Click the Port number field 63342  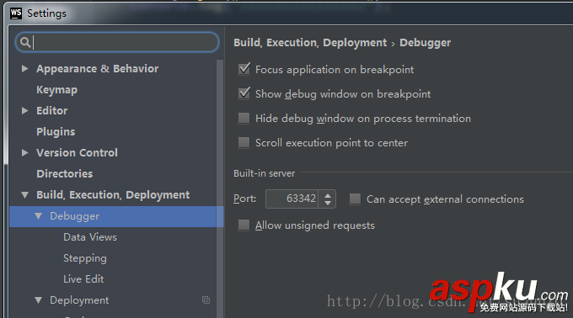click(292, 199)
